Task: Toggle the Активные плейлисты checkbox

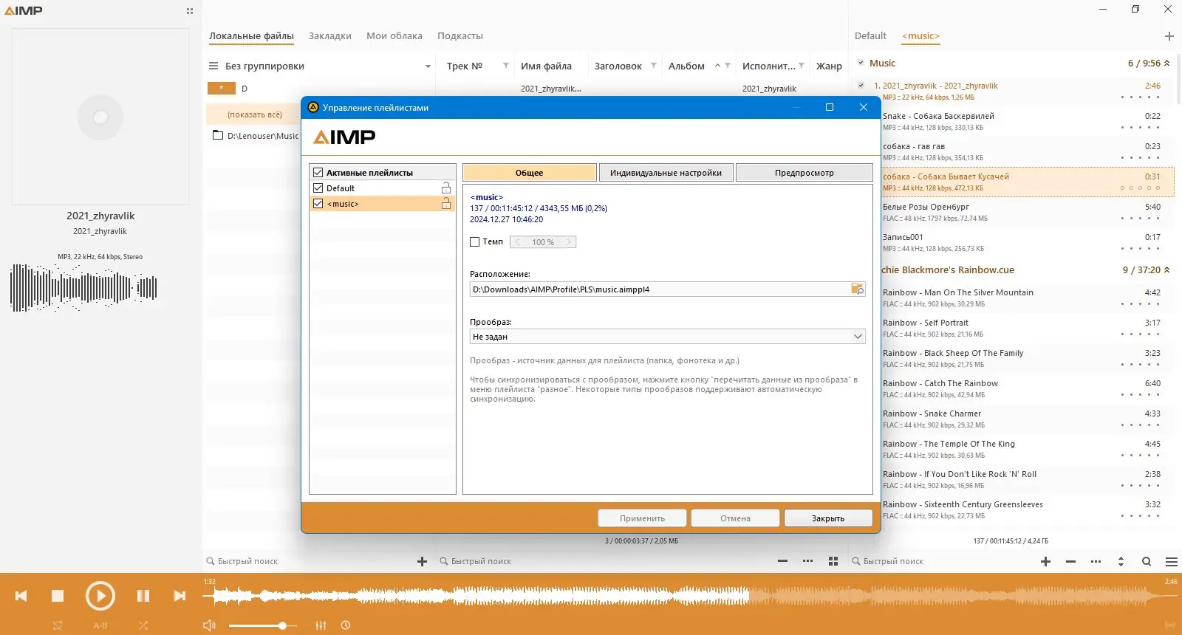Action: [318, 173]
